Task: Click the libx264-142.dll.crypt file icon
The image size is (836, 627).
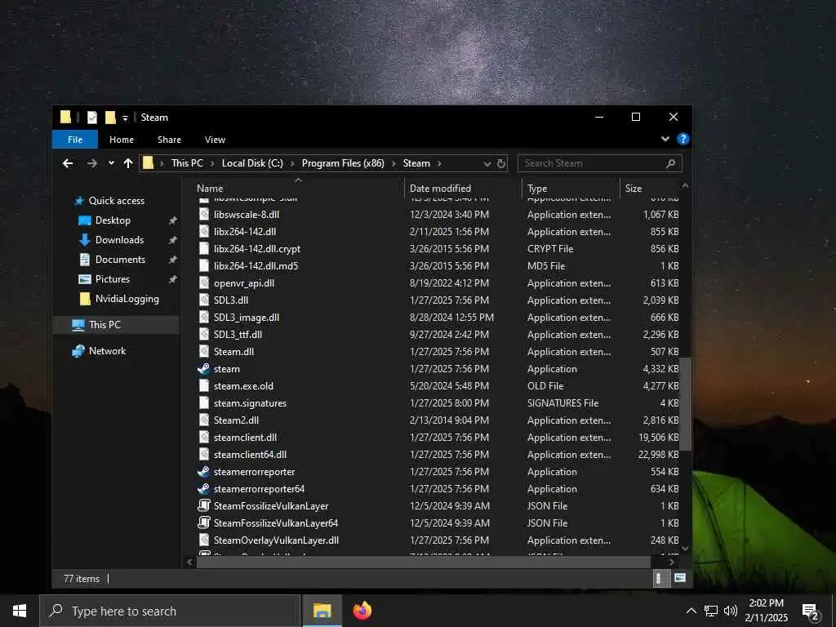Action: [203, 249]
